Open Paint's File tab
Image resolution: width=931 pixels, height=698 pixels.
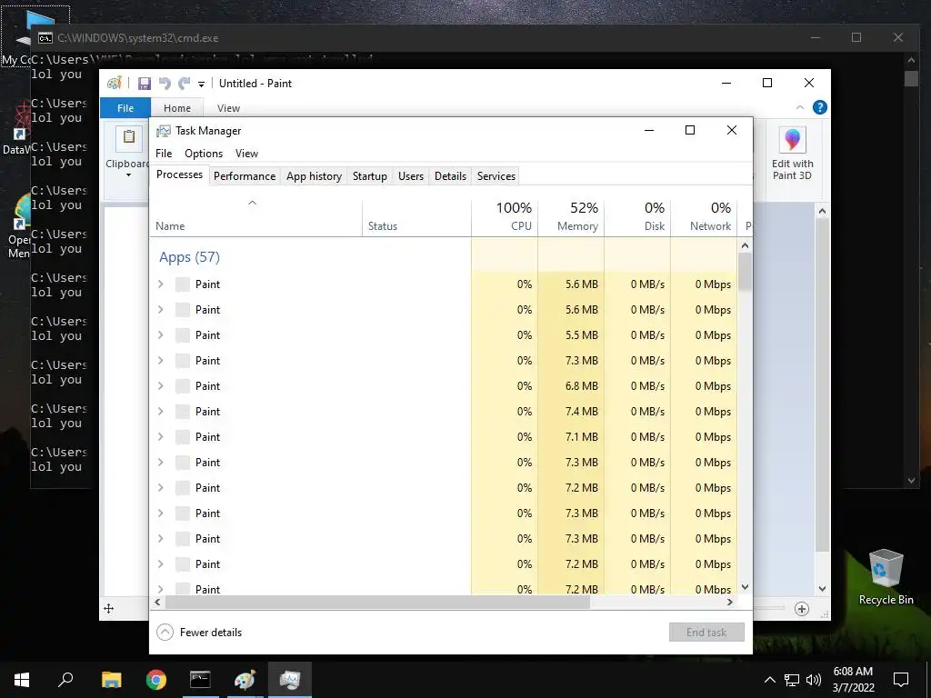pyautogui.click(x=125, y=108)
